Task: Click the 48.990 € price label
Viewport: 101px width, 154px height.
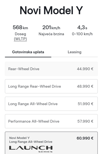Action: tap(85, 86)
